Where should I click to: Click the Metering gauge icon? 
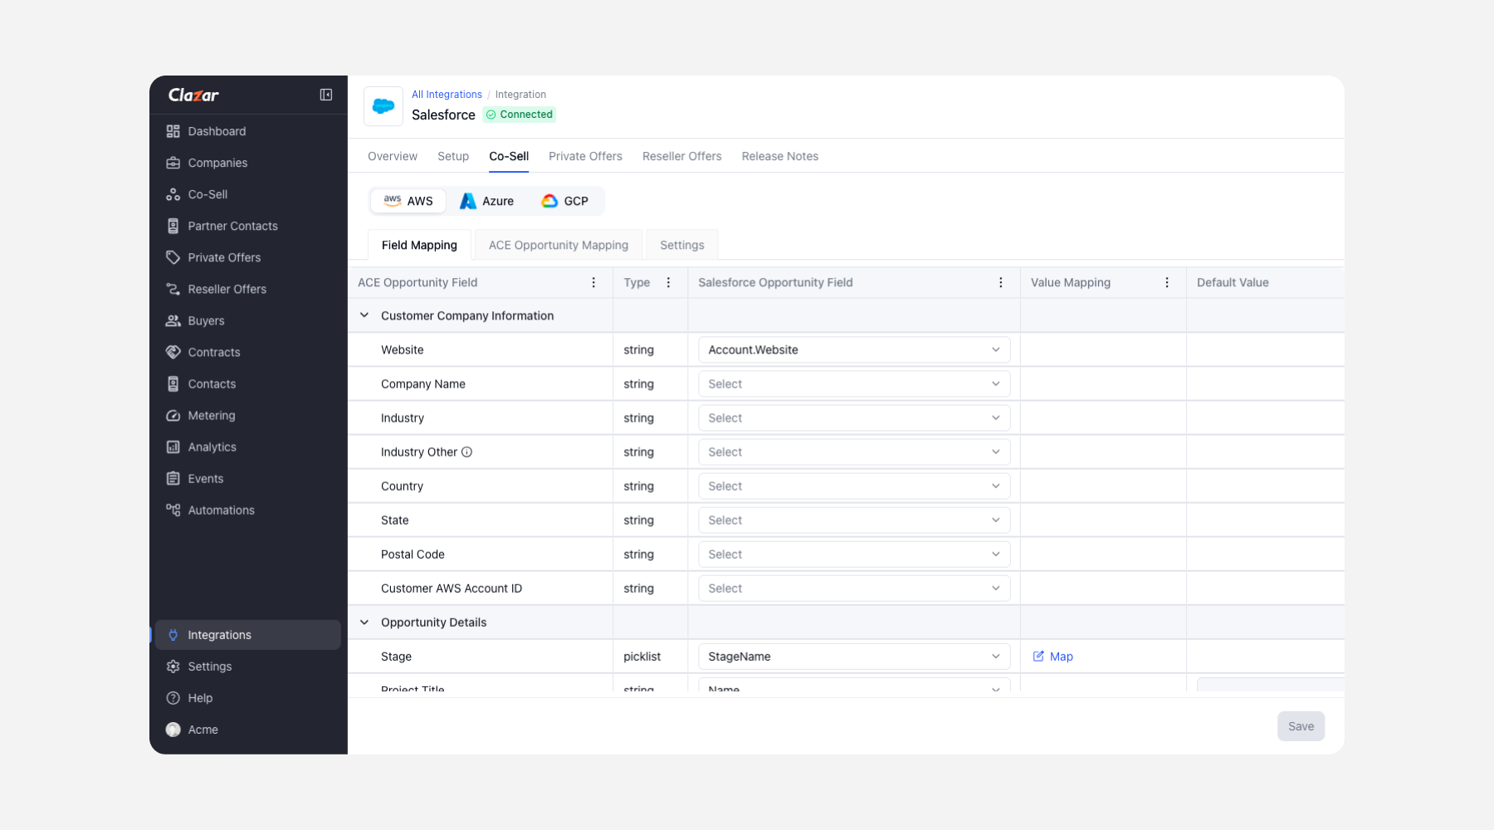[x=173, y=415]
